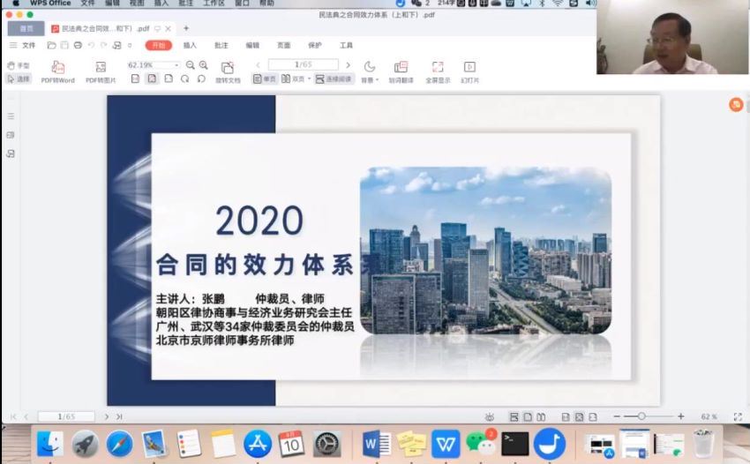
Task: Set single page layout in status bar
Action: click(x=527, y=417)
